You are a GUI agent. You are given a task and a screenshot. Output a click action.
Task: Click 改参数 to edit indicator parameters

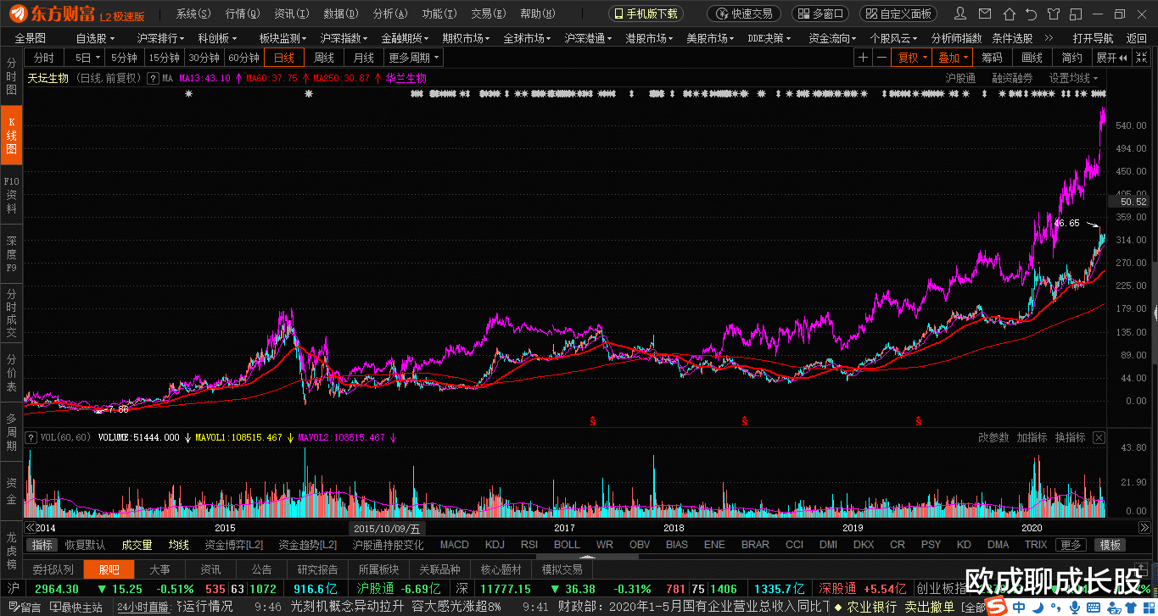[x=993, y=437]
